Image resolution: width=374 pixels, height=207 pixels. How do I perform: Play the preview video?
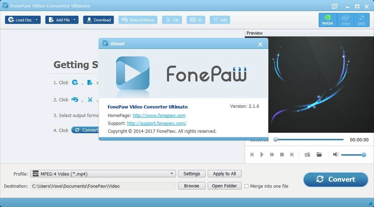click(x=262, y=155)
